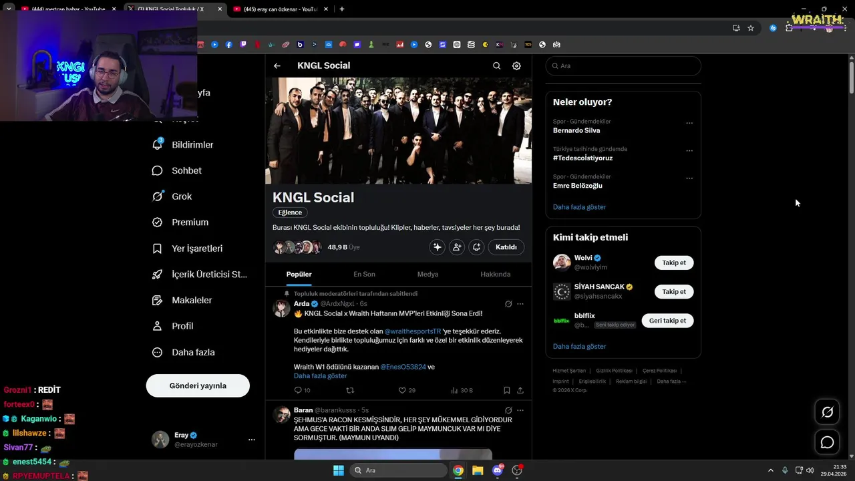The image size is (855, 481).
Task: Open options dots for Emre Belözoğlu trend
Action: pos(689,178)
